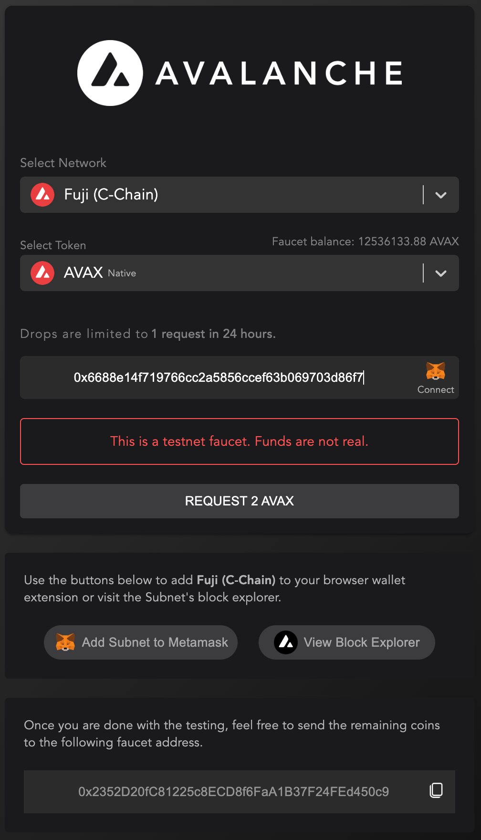The height and width of the screenshot is (840, 481).
Task: Click the red AVAX token icon
Action: tap(42, 273)
